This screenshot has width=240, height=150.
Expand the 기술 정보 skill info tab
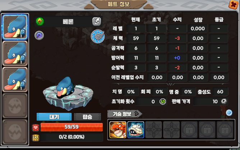pyautogui.click(x=125, y=114)
